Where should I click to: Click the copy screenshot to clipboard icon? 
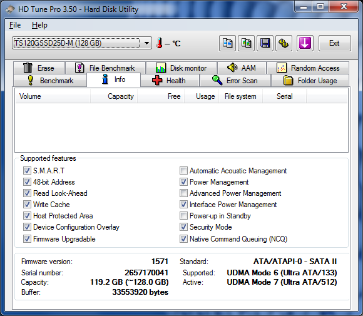pos(247,43)
